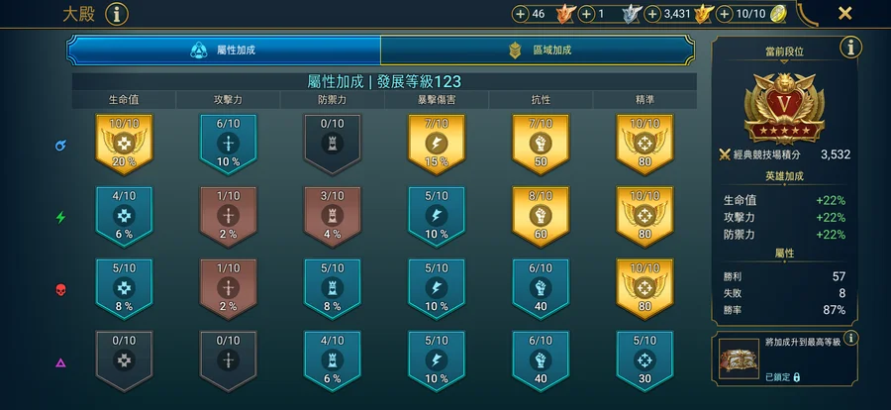Select the Spirit affinity 暴擊傷害 5/10 badge
Viewport: 891px width, 410px height.
click(x=436, y=217)
